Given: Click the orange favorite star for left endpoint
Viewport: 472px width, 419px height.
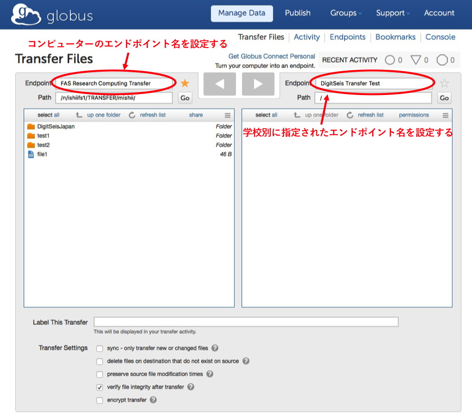Looking at the screenshot, I should pyautogui.click(x=185, y=83).
